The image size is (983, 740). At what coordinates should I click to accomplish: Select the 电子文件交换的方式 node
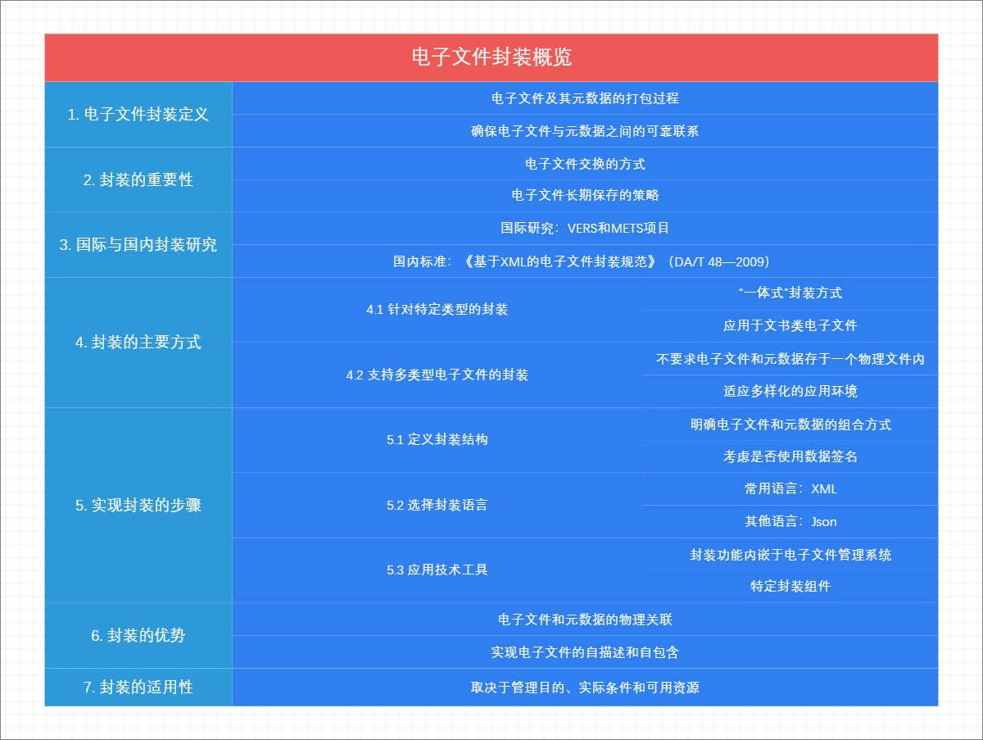click(x=587, y=163)
